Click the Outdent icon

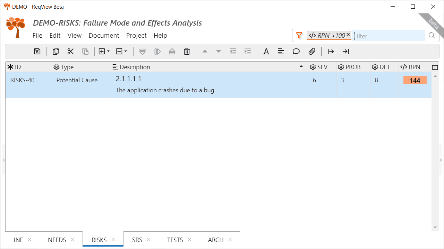pyautogui.click(x=233, y=52)
